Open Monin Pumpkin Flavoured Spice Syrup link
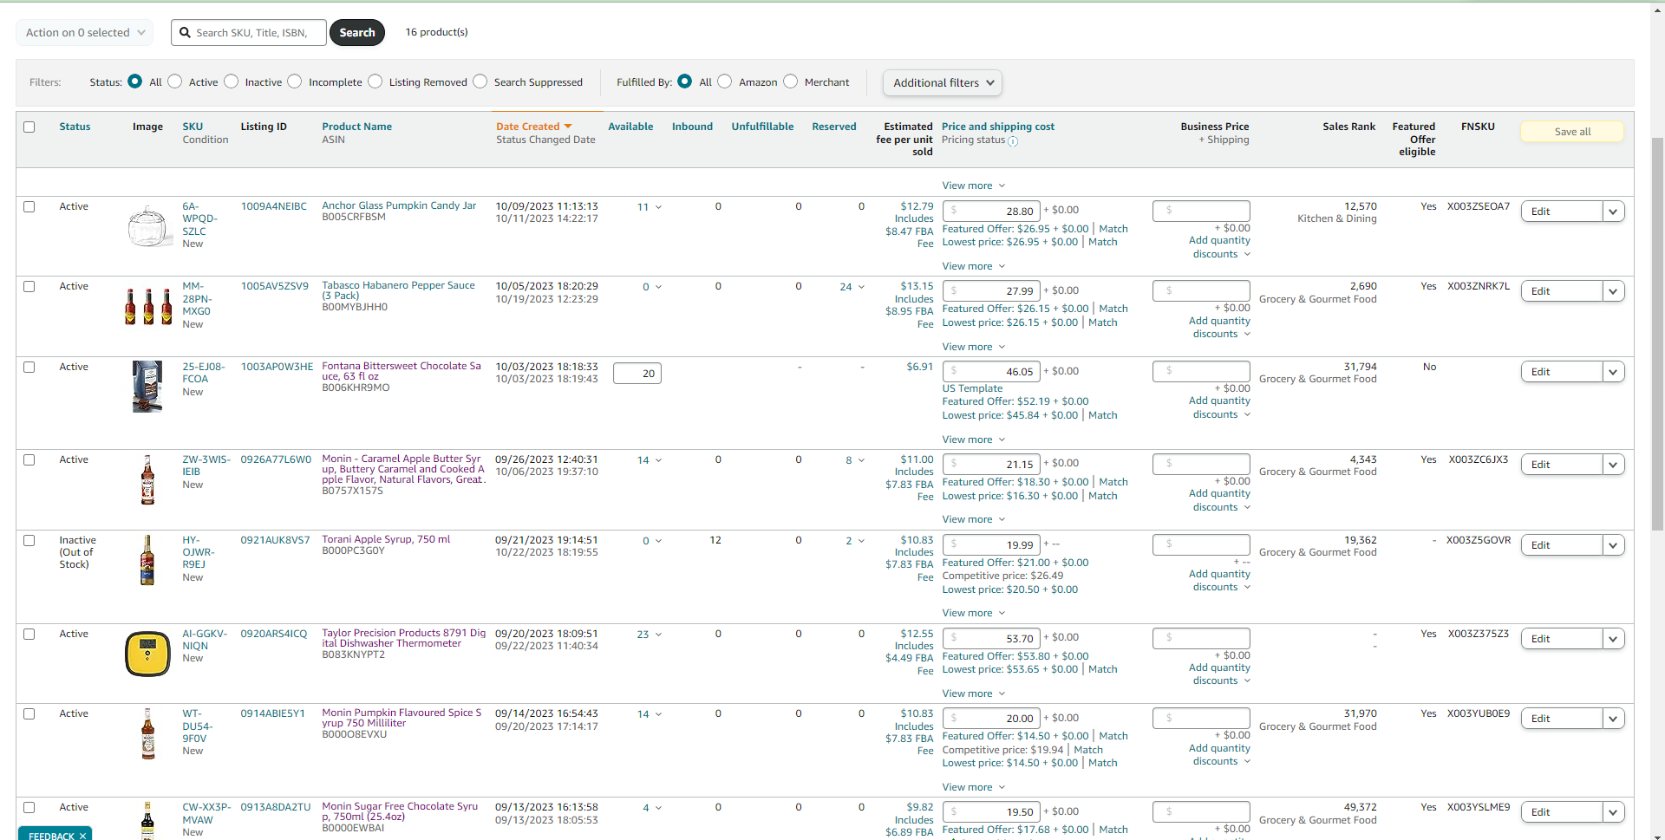The height and width of the screenshot is (840, 1665). point(402,718)
